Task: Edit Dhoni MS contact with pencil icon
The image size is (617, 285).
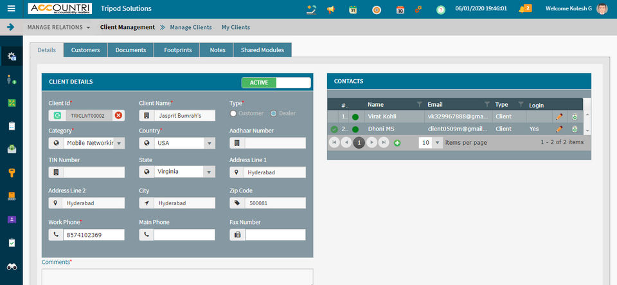Action: tap(559, 129)
